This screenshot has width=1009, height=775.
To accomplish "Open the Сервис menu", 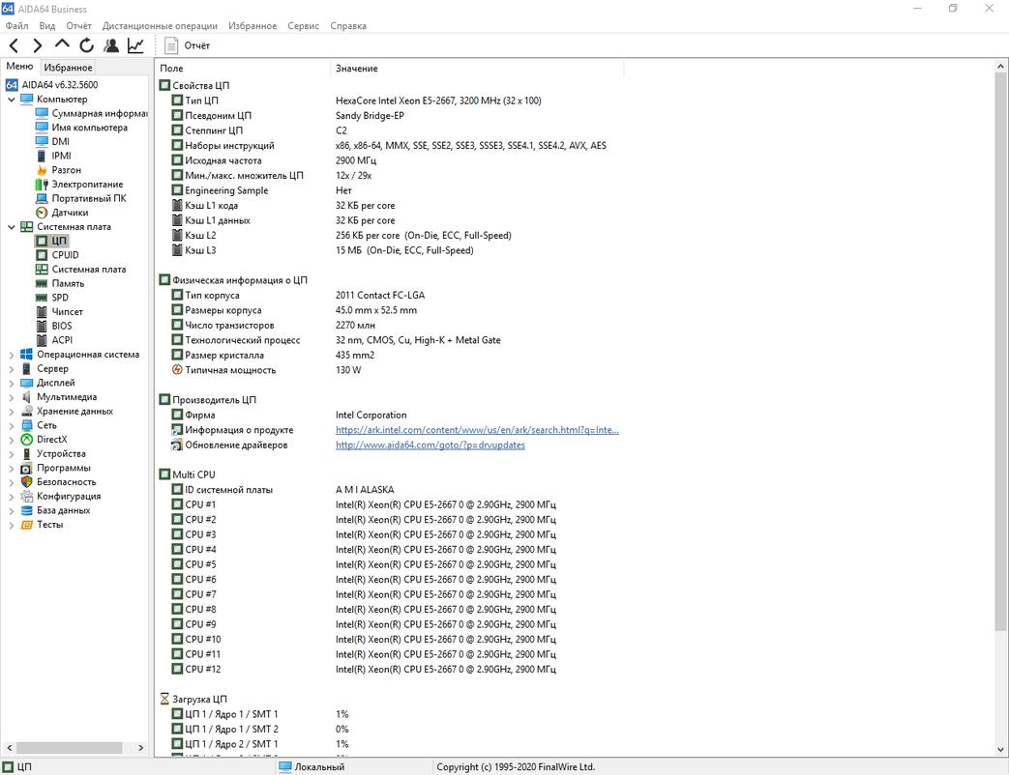I will [x=303, y=26].
